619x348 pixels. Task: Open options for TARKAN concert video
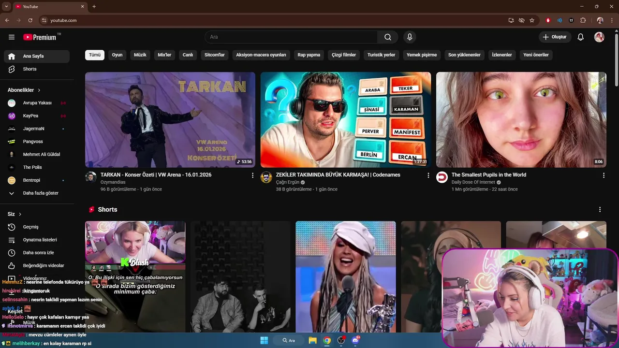(252, 175)
